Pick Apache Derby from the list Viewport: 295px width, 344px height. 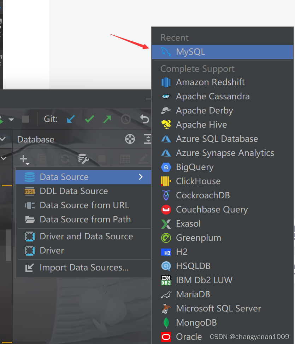coord(223,111)
